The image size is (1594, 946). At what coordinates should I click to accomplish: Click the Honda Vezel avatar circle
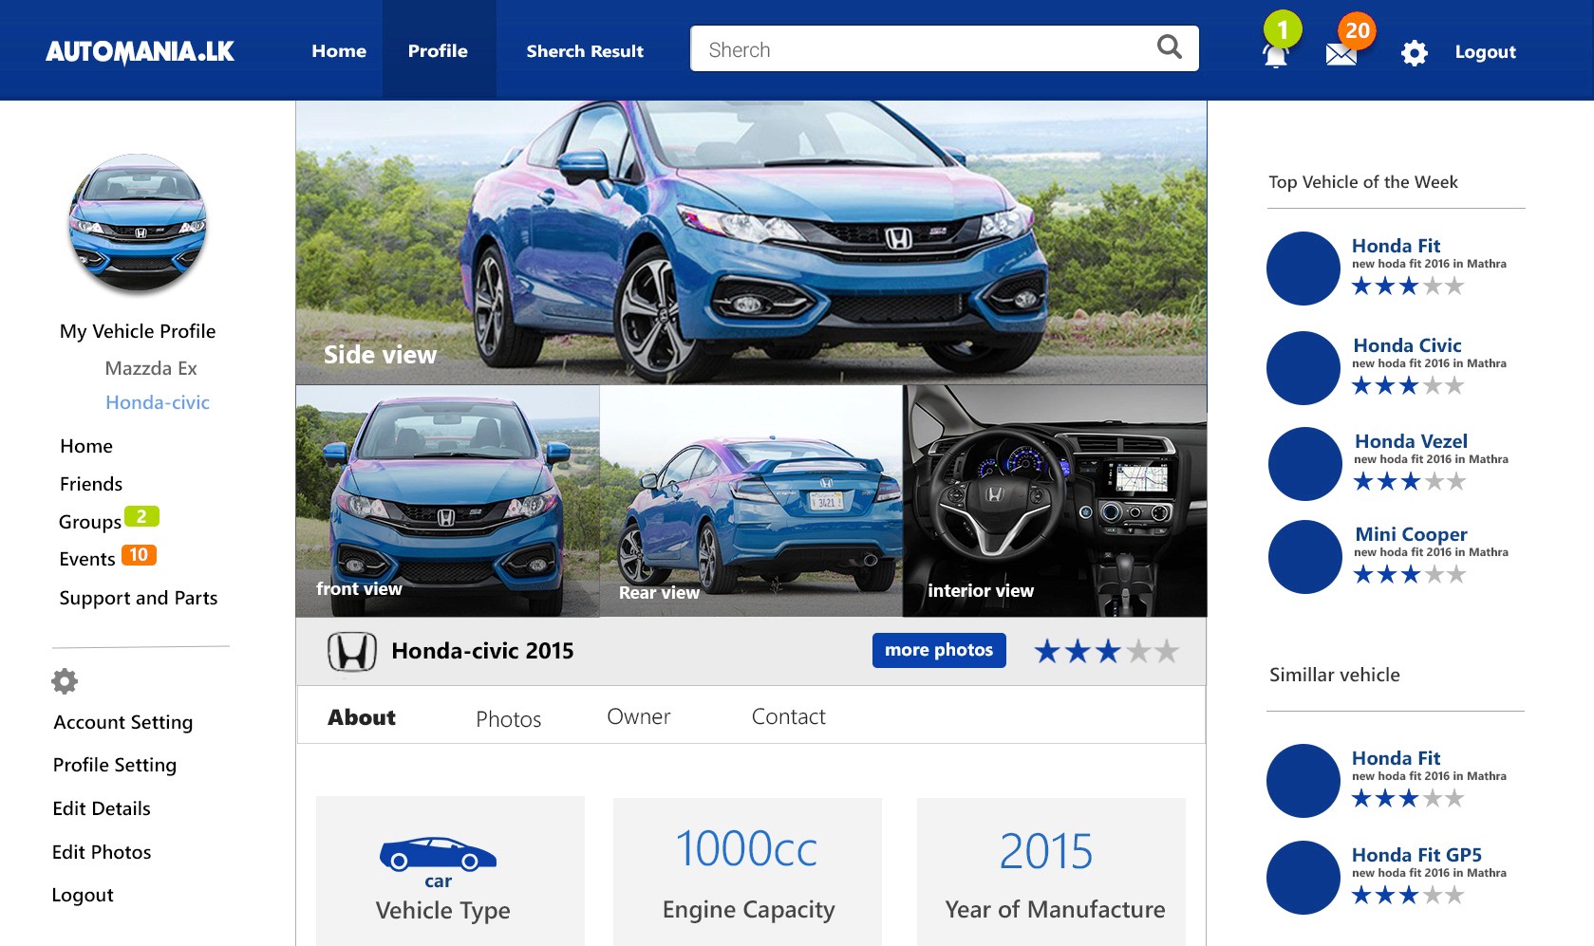(1305, 464)
